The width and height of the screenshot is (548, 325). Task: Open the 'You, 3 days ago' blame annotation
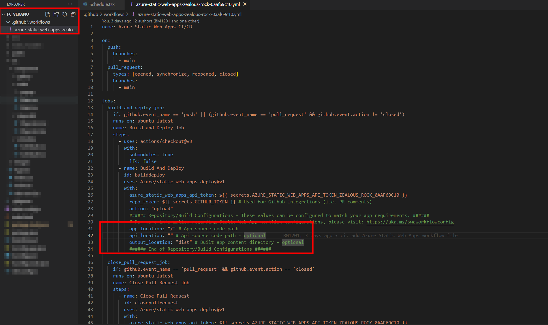coord(117,21)
